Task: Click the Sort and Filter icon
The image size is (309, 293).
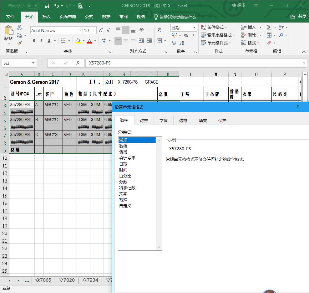Action: 281,27
